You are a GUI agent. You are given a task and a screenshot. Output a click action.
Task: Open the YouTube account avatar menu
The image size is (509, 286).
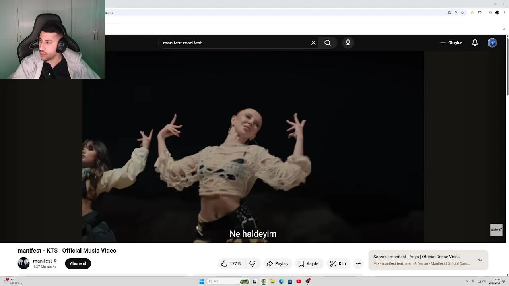tap(492, 43)
